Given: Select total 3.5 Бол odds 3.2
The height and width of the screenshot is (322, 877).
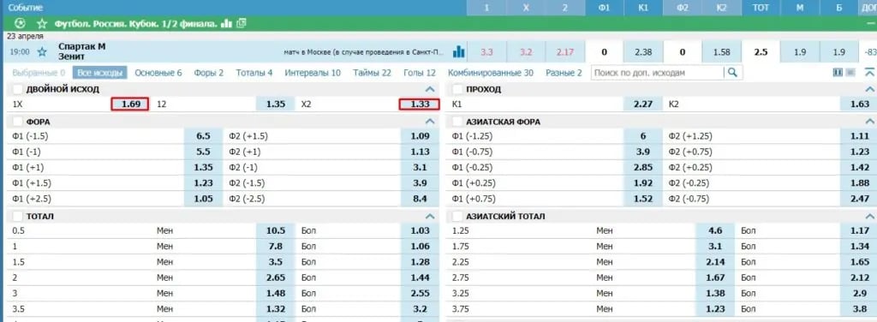Looking at the screenshot, I should pos(420,308).
